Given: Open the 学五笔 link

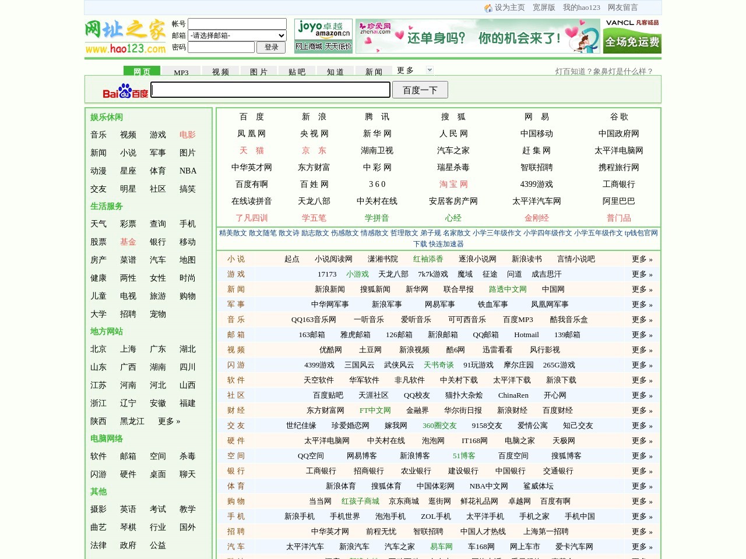Looking at the screenshot, I should tap(314, 218).
